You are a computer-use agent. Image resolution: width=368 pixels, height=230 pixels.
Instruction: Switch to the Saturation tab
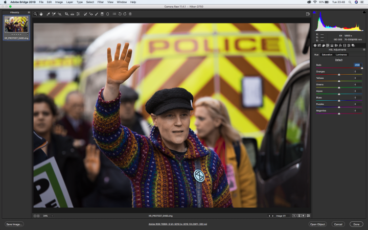pos(327,55)
